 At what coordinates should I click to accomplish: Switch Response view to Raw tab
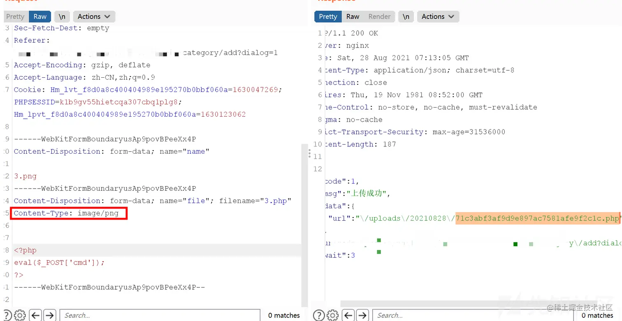tap(353, 16)
